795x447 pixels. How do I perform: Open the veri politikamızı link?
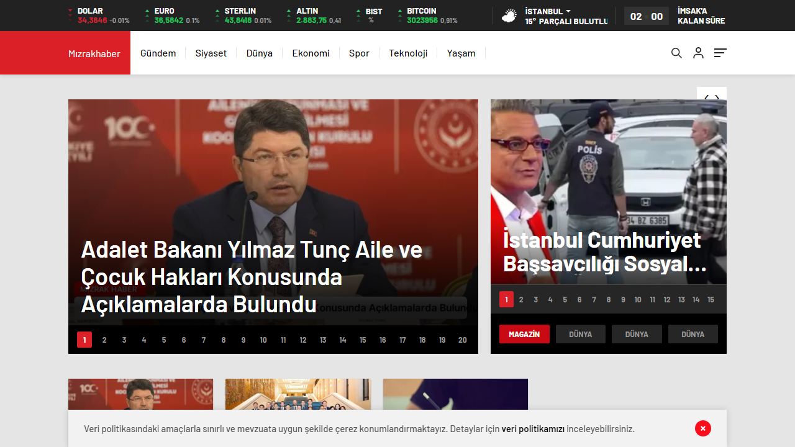click(x=533, y=429)
